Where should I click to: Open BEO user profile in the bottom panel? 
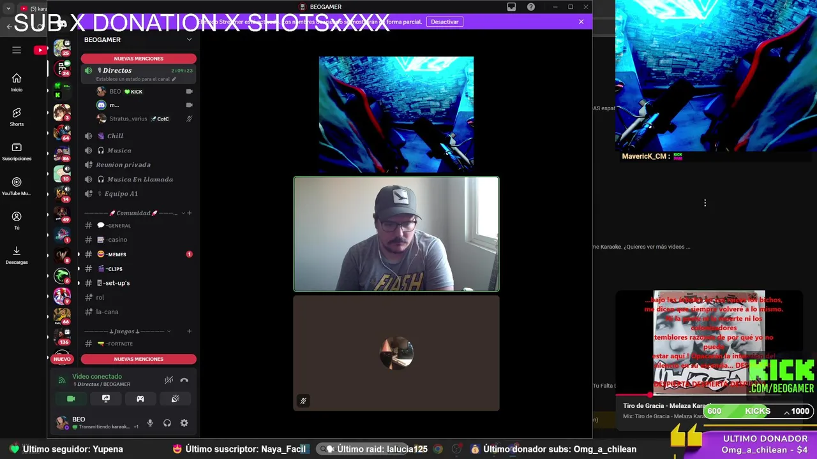pyautogui.click(x=96, y=423)
